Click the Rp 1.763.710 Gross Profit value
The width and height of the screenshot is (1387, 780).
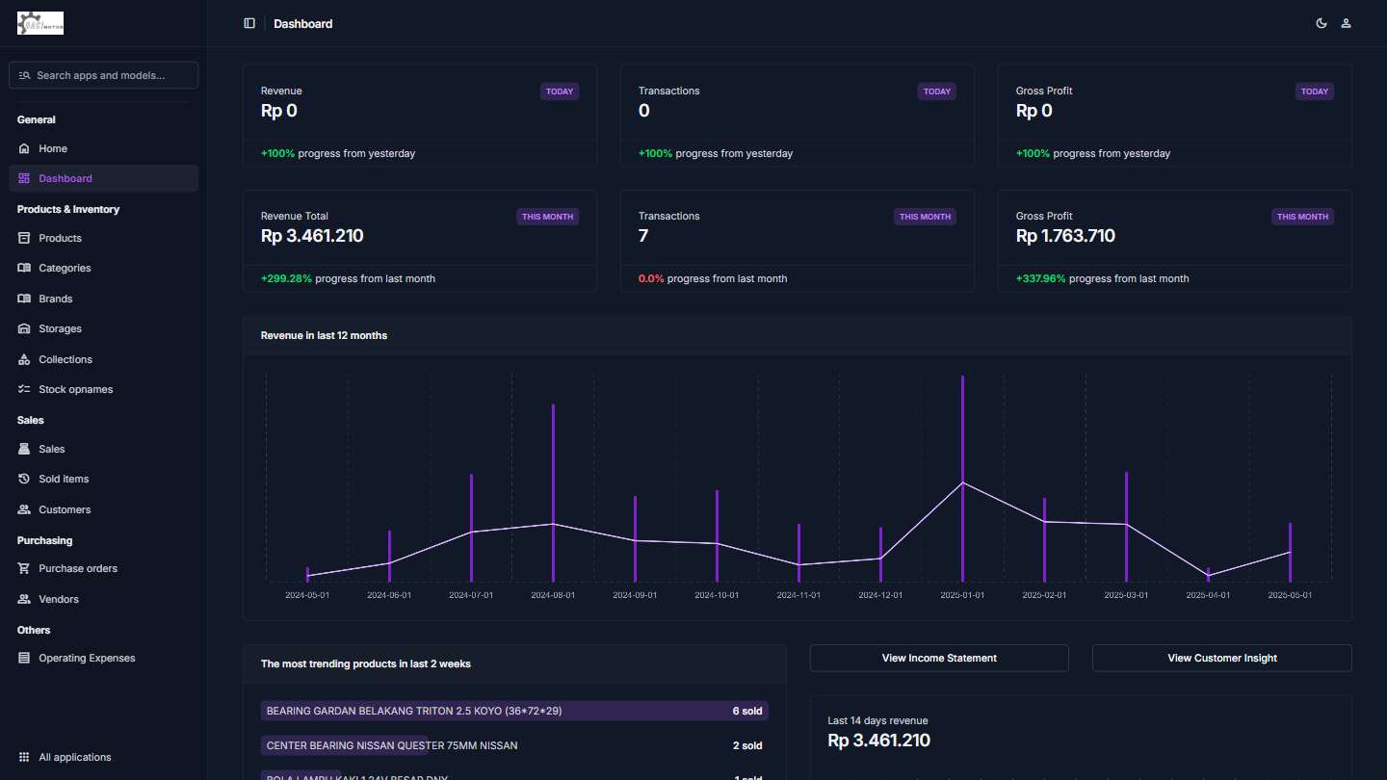coord(1065,236)
